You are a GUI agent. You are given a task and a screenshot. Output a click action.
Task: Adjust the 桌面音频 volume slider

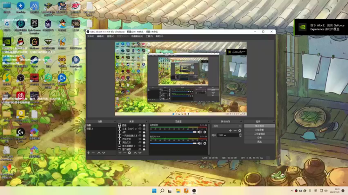coord(173,132)
